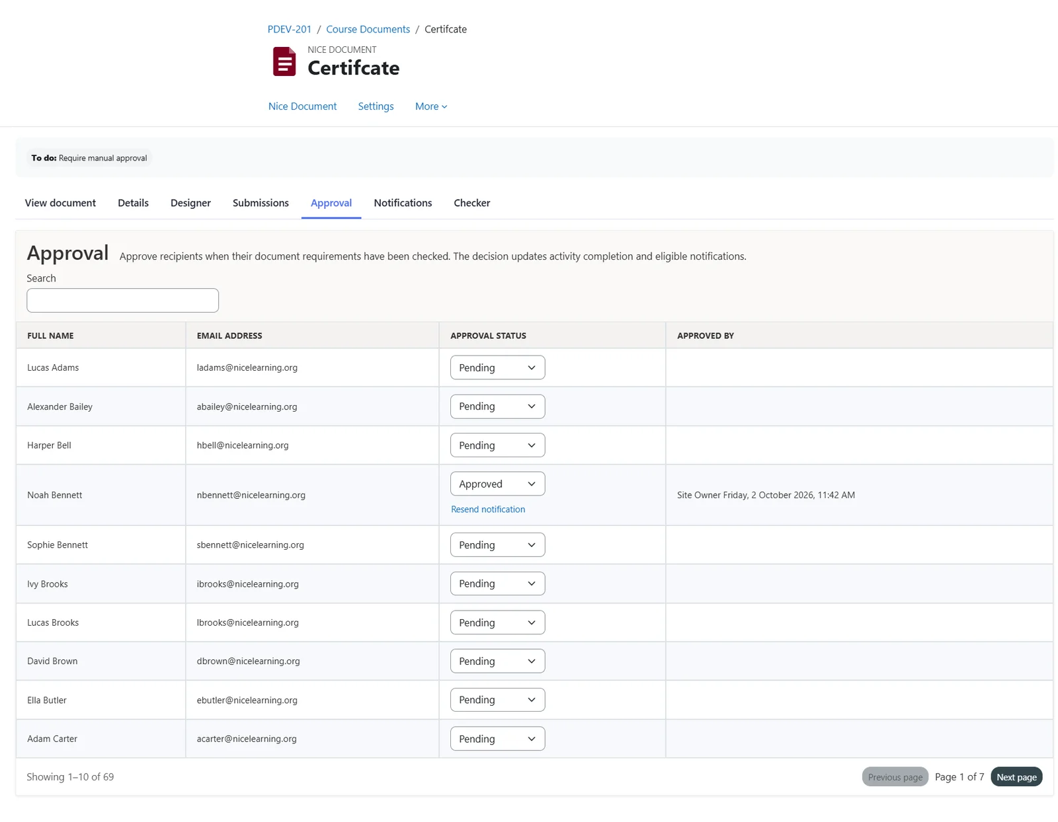The width and height of the screenshot is (1058, 822).
Task: Go to the Designer tab
Action: click(190, 203)
